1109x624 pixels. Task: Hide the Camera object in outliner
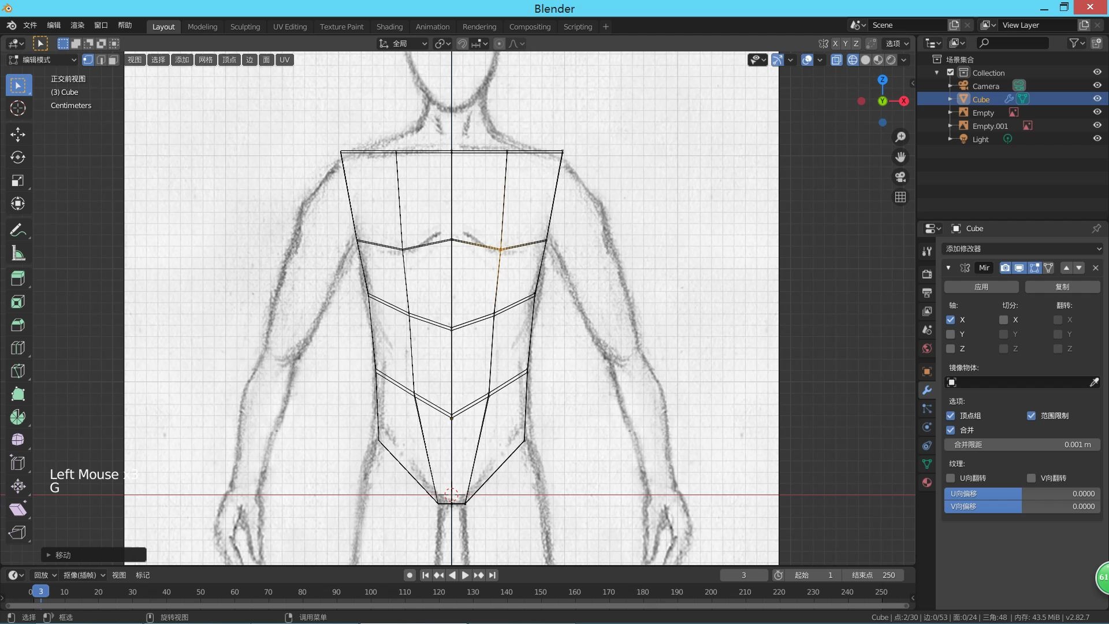coord(1097,86)
